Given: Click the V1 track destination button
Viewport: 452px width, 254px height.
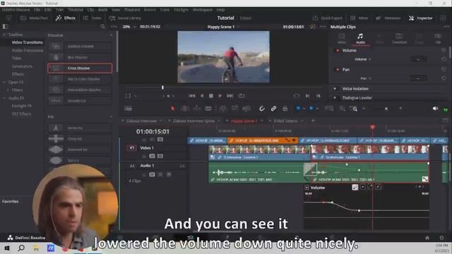Looking at the screenshot, I should pyautogui.click(x=132, y=147).
